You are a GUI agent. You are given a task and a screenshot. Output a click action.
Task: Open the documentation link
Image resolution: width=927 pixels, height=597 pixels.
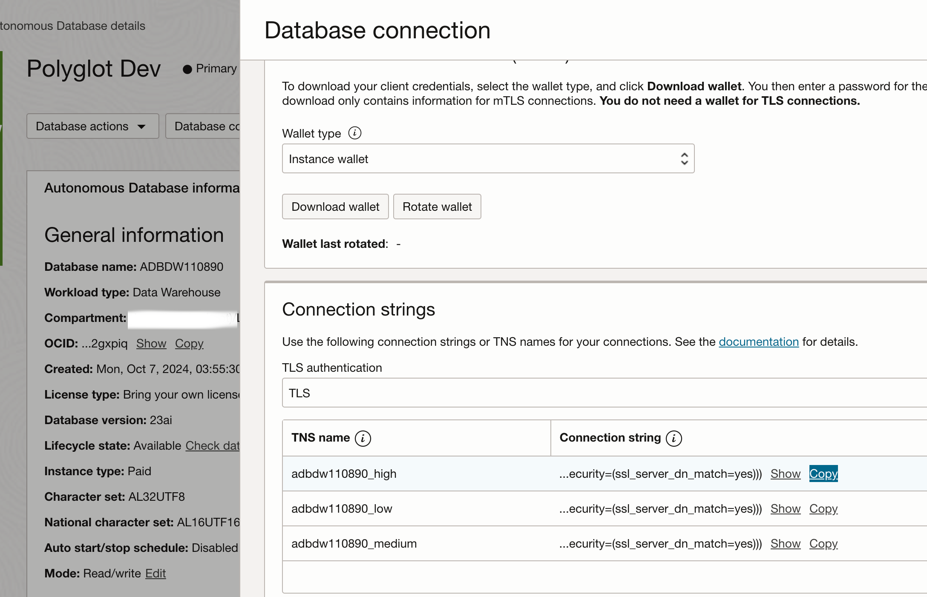click(758, 342)
